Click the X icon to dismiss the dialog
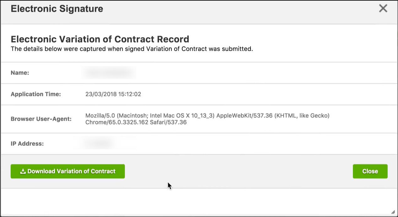398x217 pixels. (383, 8)
